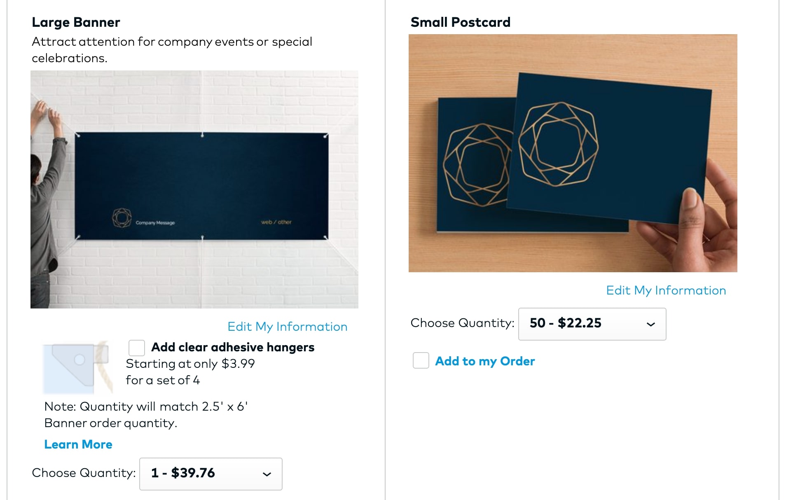Enable the clear adhesive hangers checkbox
This screenshot has width=786, height=500.
[137, 348]
